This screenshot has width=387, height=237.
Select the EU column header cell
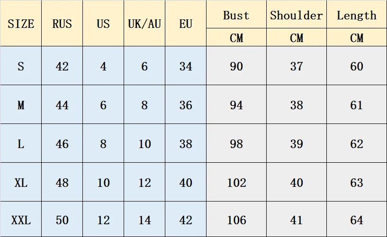pos(186,24)
